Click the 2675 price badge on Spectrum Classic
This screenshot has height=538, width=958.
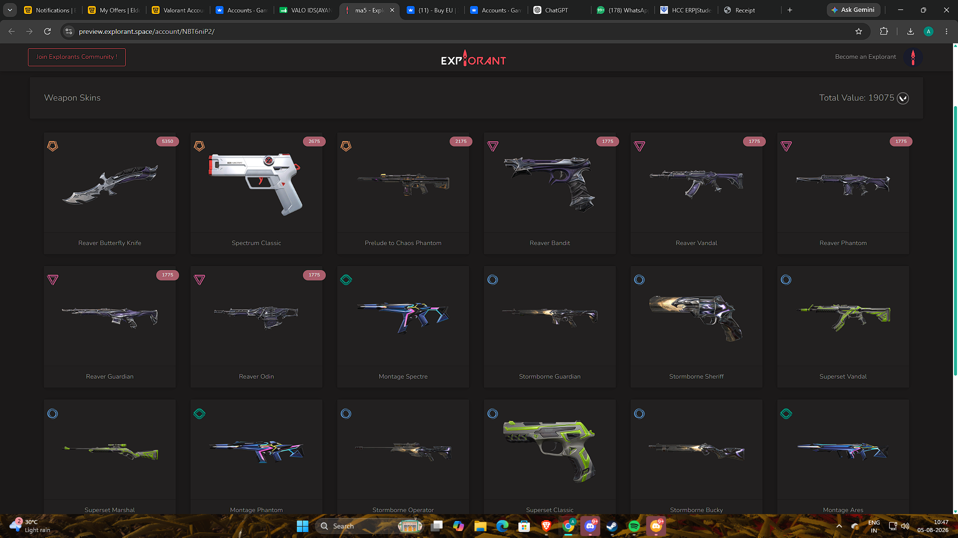tap(314, 141)
